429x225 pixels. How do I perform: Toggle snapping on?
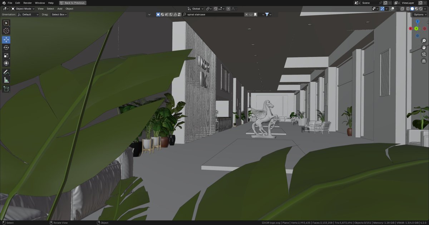[216, 9]
